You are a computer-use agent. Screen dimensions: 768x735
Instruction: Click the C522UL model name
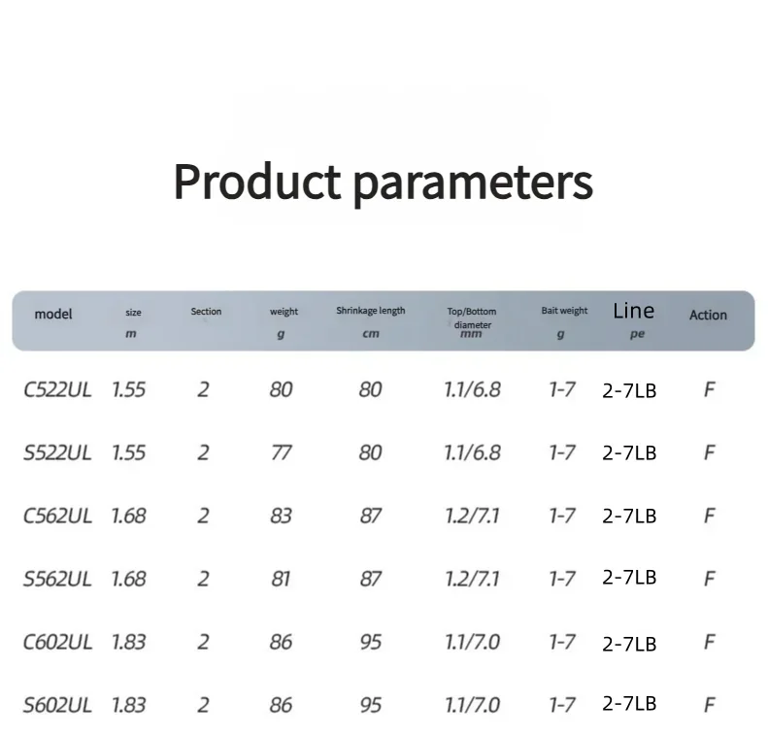click(x=57, y=390)
